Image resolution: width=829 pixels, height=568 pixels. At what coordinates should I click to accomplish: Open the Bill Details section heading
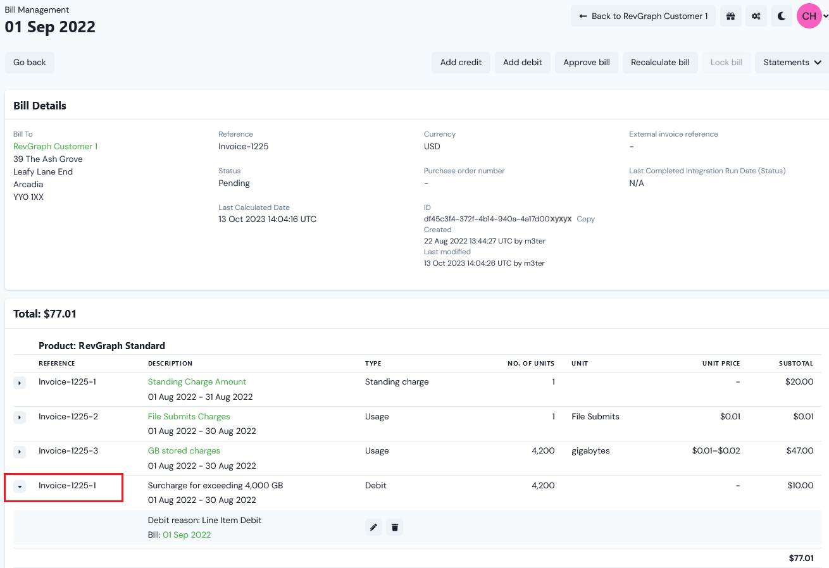tap(39, 106)
